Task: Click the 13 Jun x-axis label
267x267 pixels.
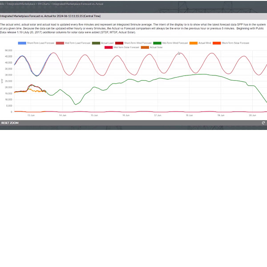Action: [x=31, y=115]
